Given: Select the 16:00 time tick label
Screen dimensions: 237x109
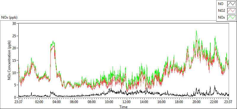Looking at the screenshot, I should [161, 102].
